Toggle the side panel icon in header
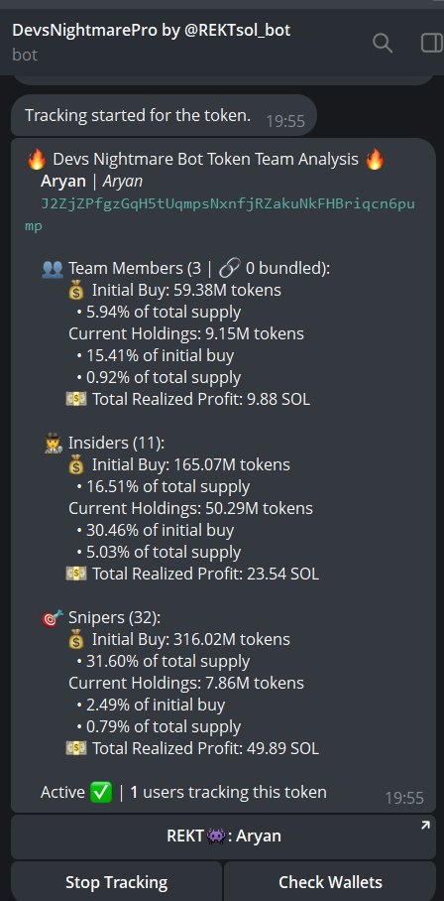 [431, 43]
